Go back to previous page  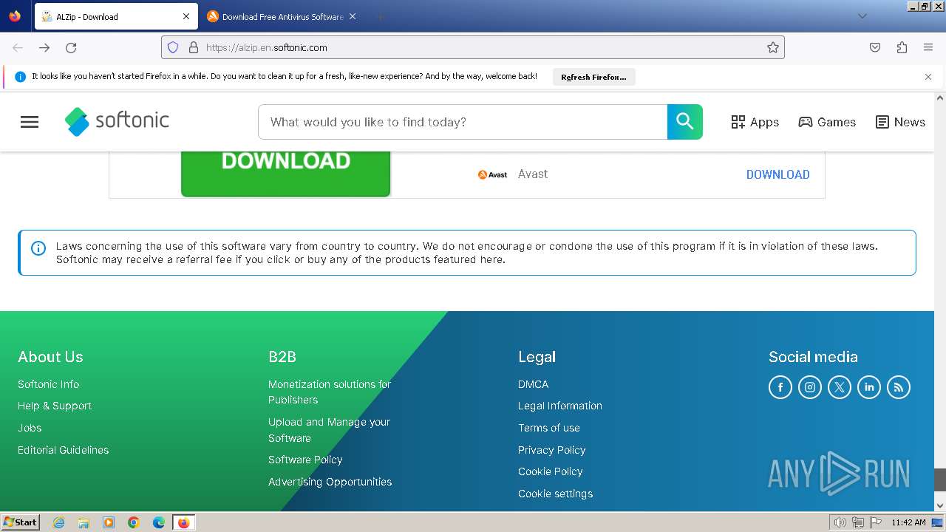click(18, 47)
